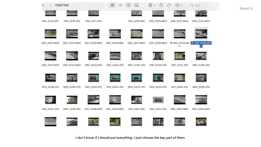Click the Share icon
The width and height of the screenshot is (261, 147).
click(161, 5)
